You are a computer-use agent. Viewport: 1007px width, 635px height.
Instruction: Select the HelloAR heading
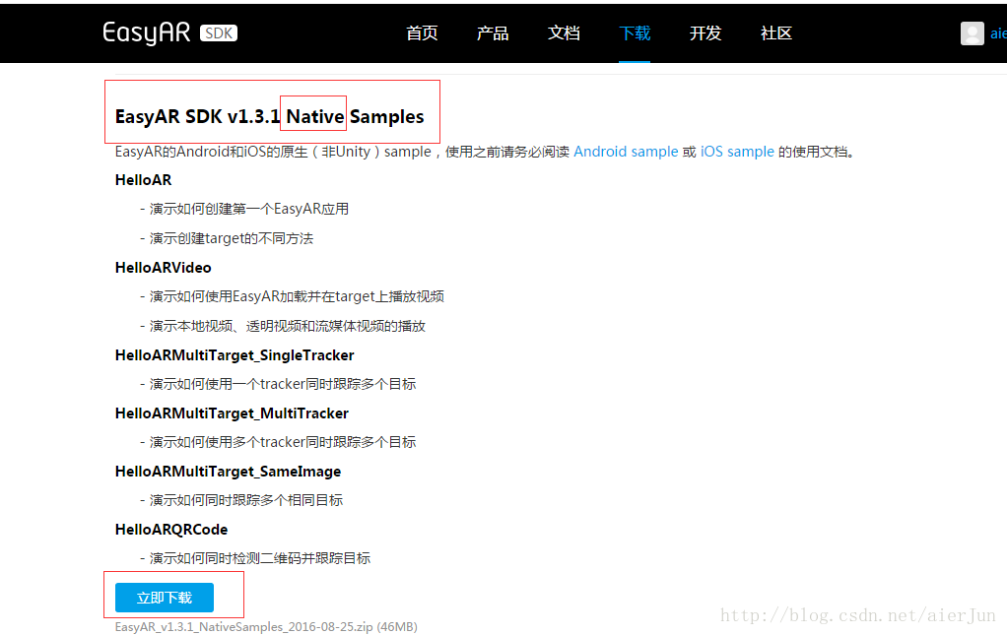[143, 180]
